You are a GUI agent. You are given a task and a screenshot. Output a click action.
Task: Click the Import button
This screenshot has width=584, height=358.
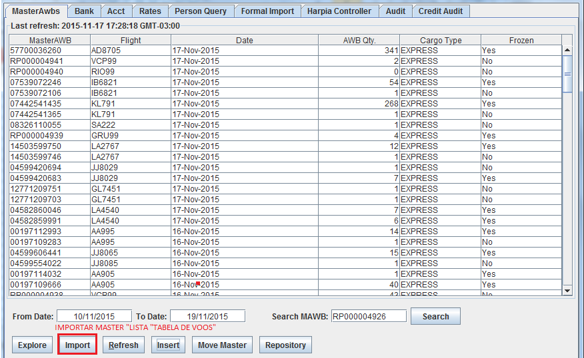pos(77,345)
